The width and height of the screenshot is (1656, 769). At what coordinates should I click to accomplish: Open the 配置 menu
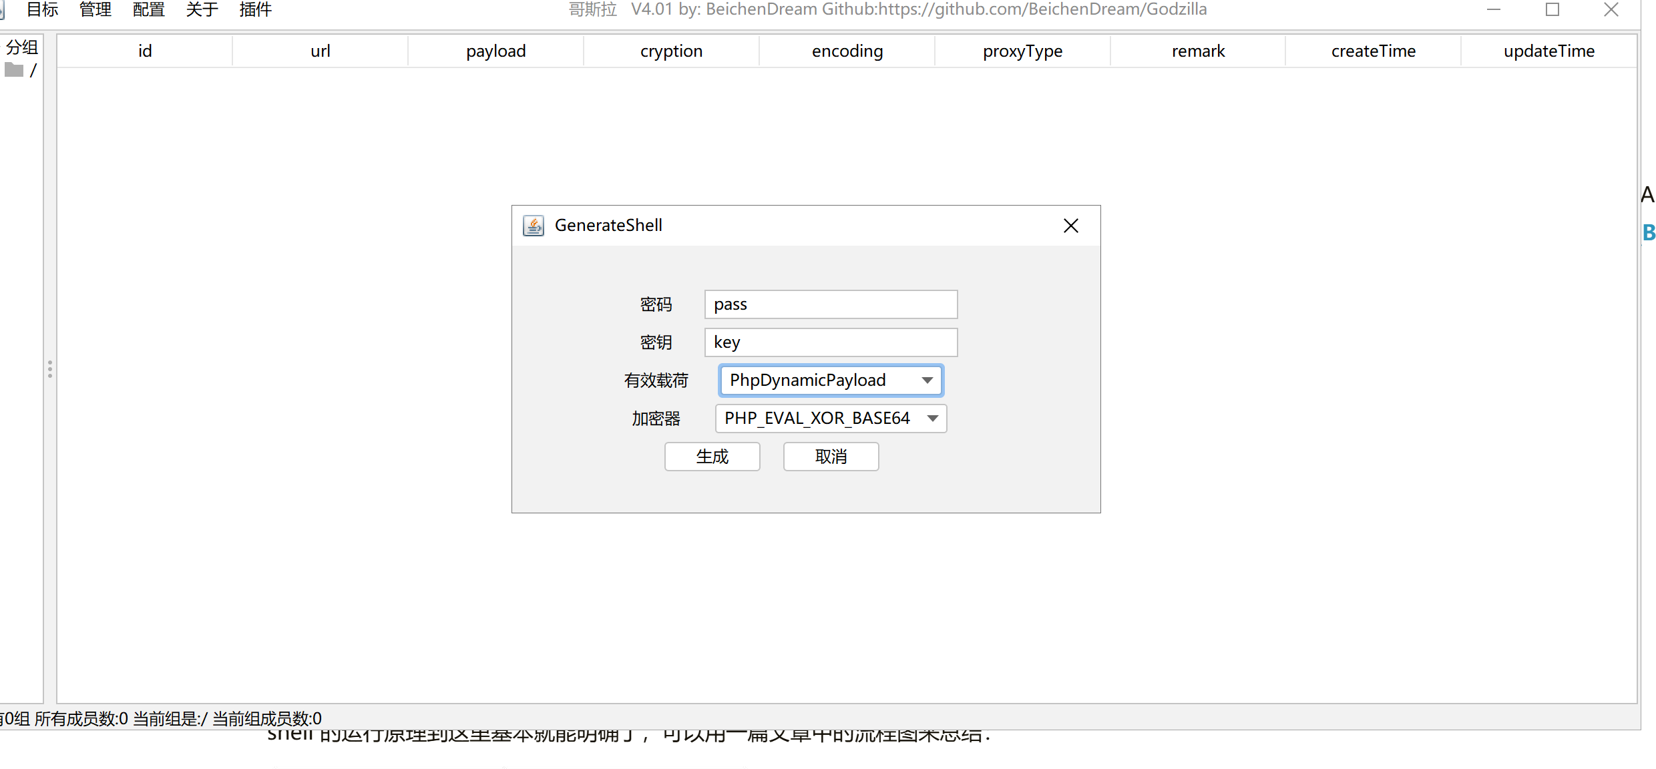tap(149, 9)
